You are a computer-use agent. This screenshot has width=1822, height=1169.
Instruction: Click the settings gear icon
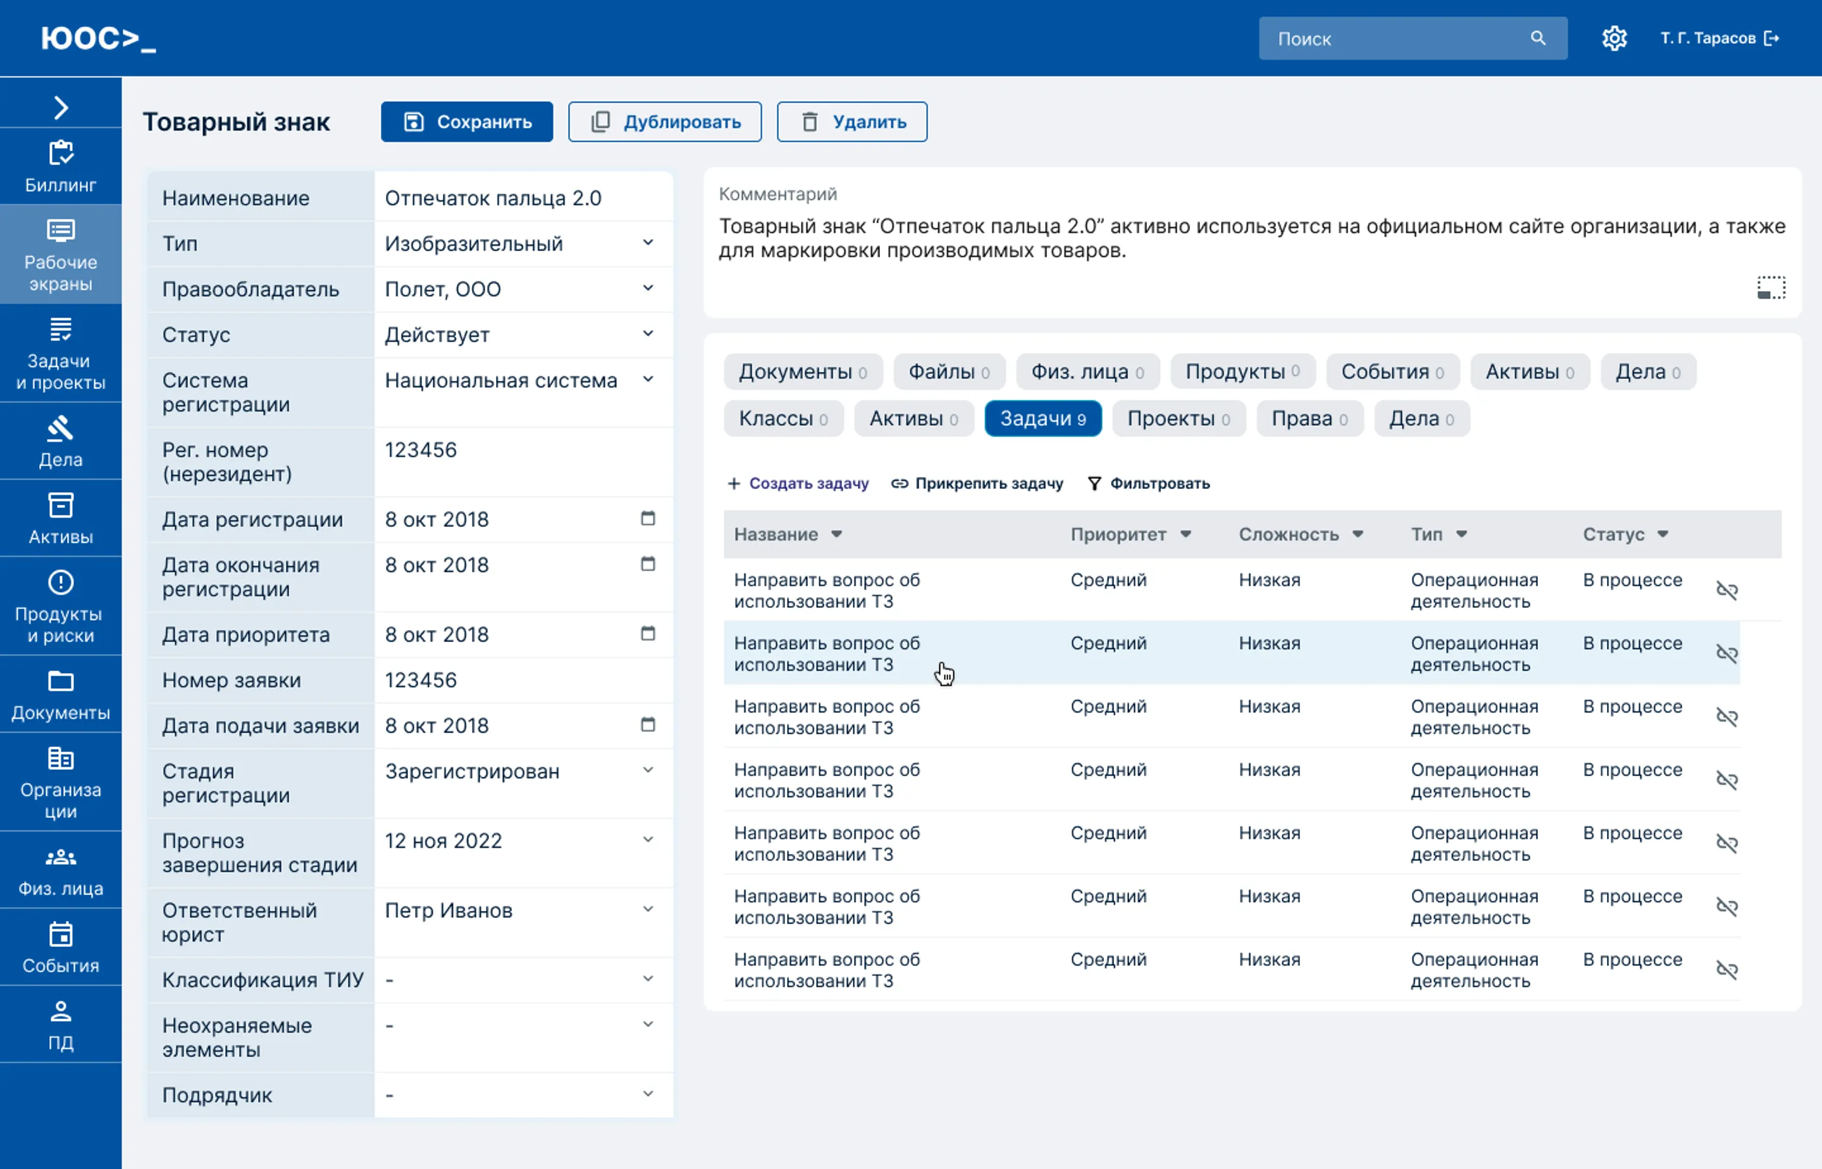tap(1614, 38)
